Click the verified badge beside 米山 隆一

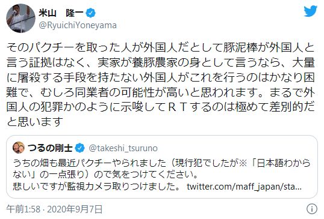click(91, 13)
